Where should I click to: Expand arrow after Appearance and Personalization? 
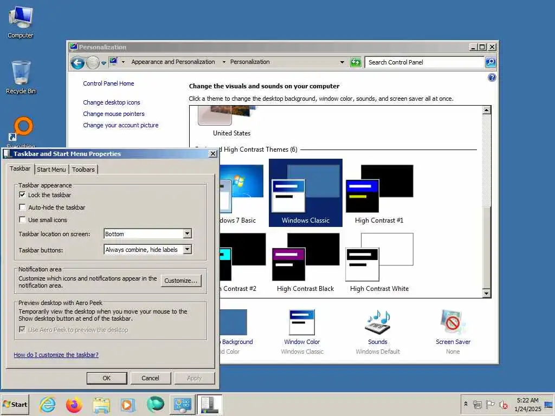tap(224, 62)
